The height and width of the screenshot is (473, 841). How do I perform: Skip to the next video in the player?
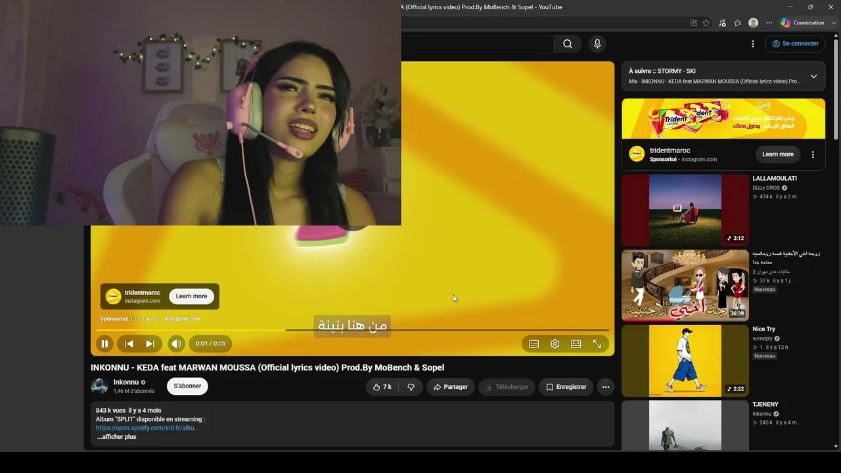[150, 344]
